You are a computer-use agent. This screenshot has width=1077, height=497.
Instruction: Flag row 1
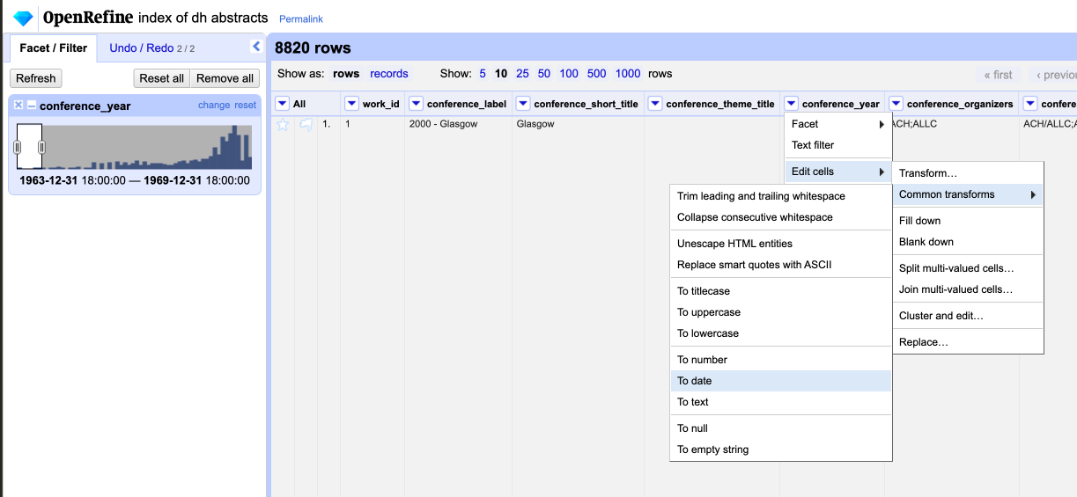(306, 125)
